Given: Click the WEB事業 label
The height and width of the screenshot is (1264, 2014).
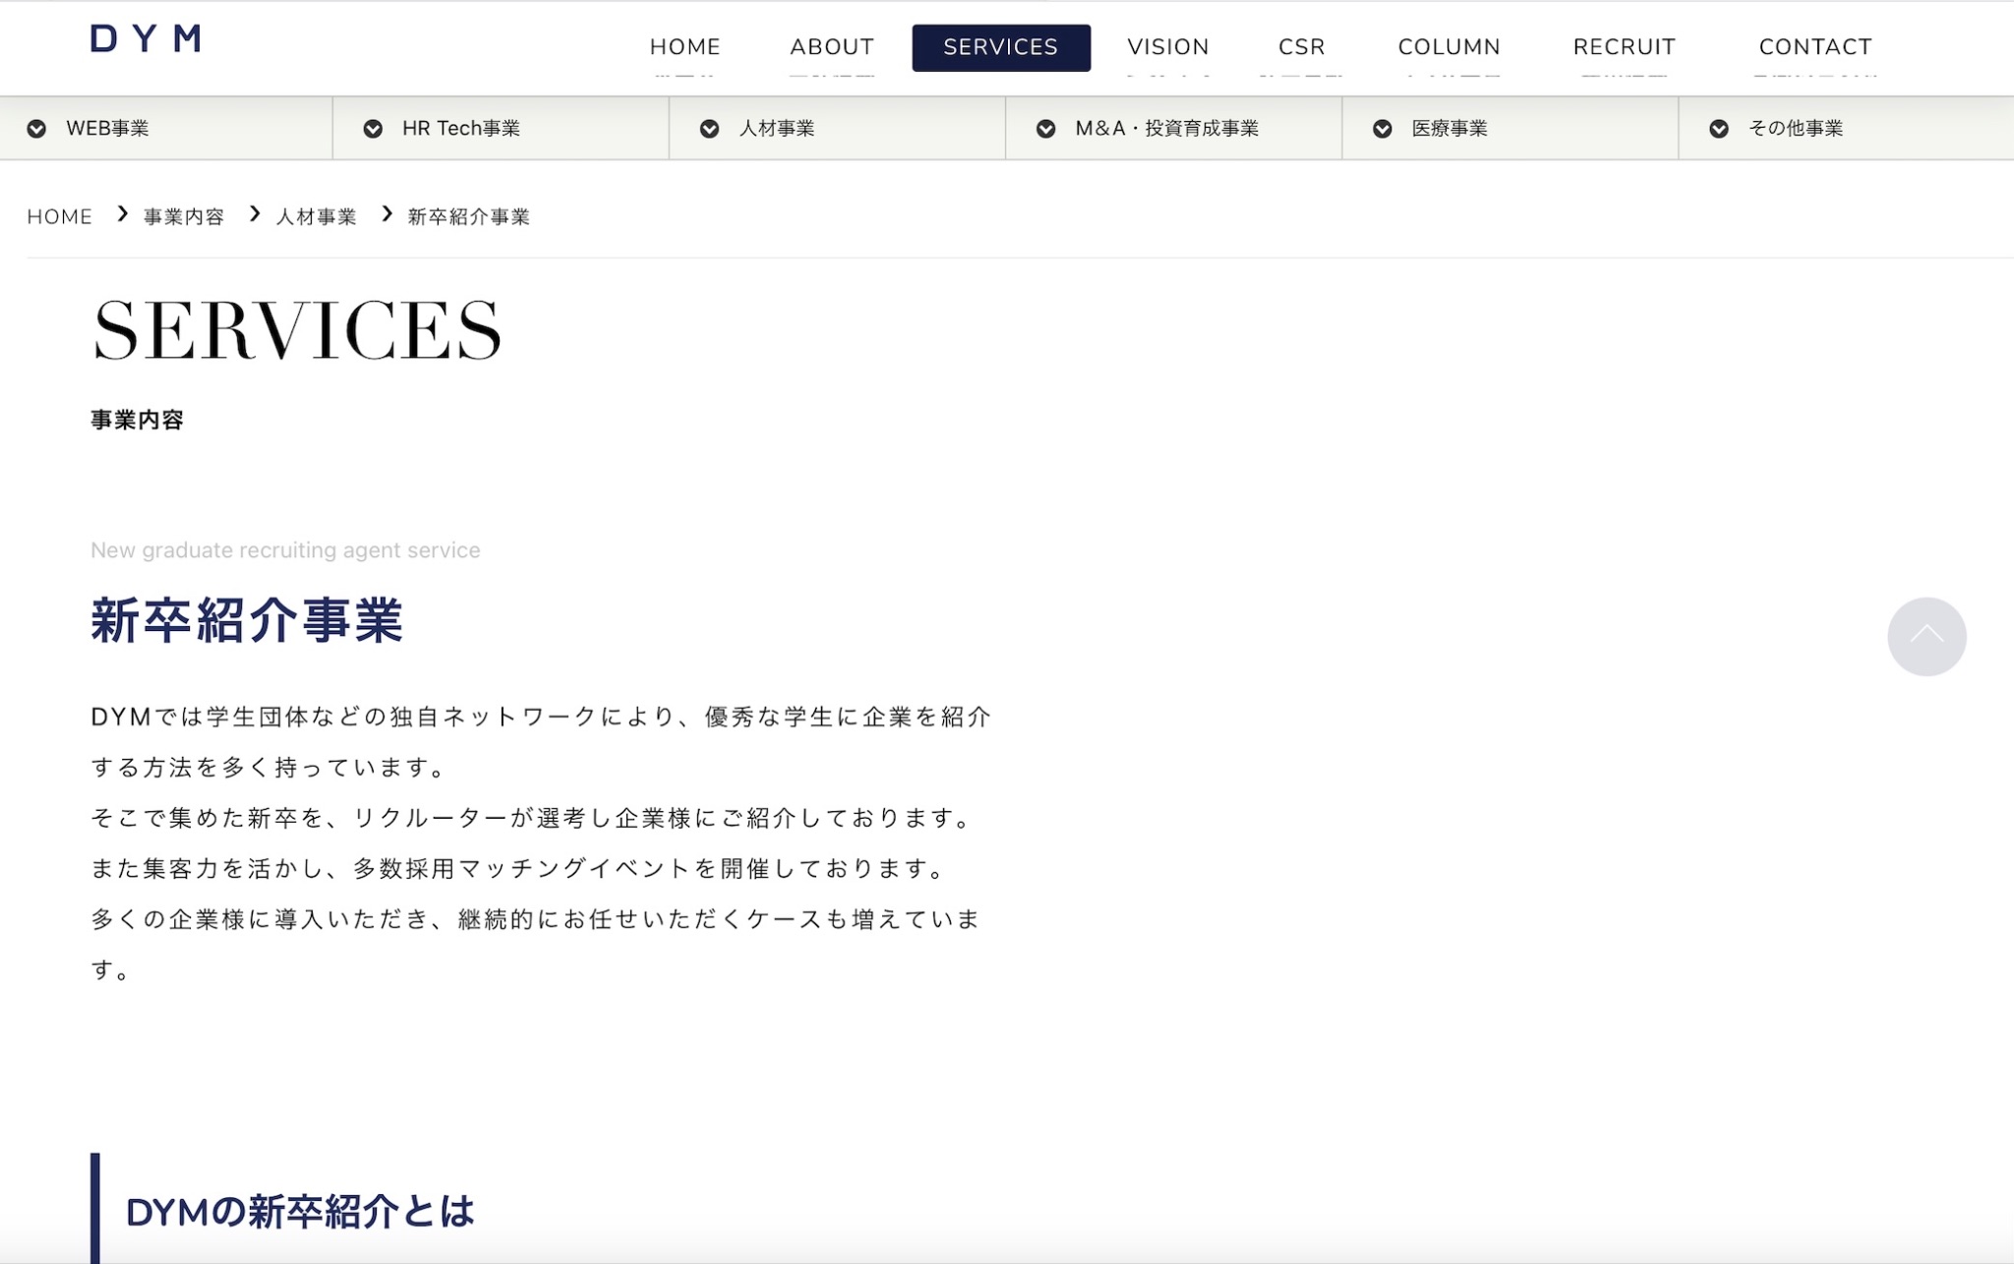Looking at the screenshot, I should pyautogui.click(x=107, y=129).
